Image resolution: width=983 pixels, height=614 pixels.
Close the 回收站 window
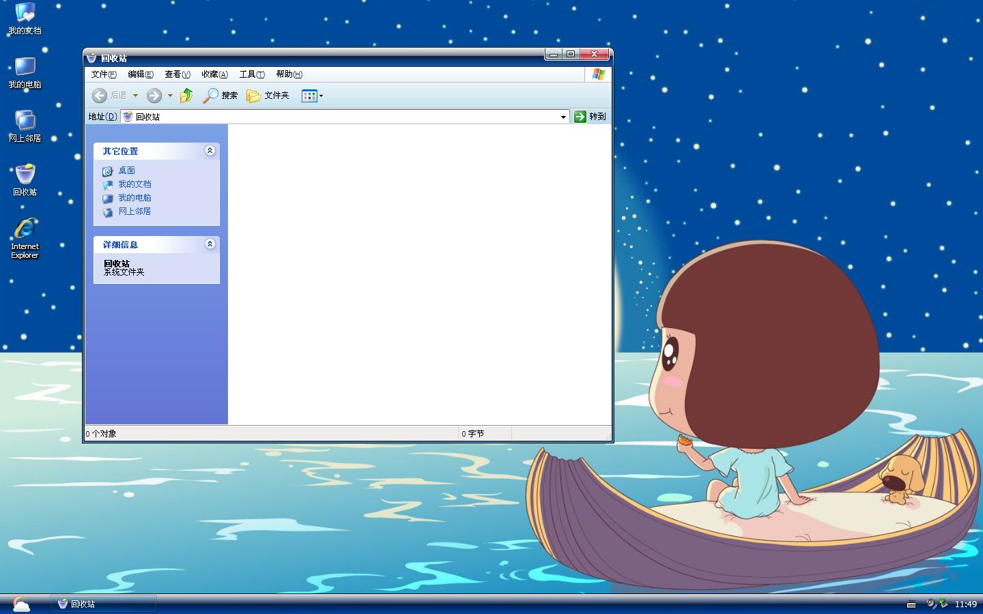coord(595,55)
